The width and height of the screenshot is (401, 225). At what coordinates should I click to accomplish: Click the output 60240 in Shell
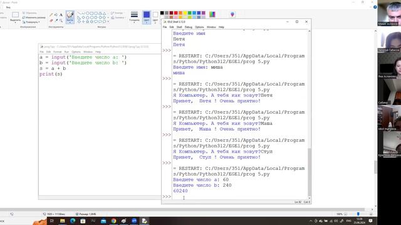(180, 191)
